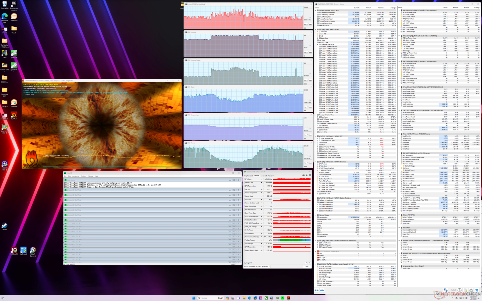This screenshot has width=482, height=301.
Task: Open the GPU Clock sensor dropdown
Action: [x=262, y=179]
